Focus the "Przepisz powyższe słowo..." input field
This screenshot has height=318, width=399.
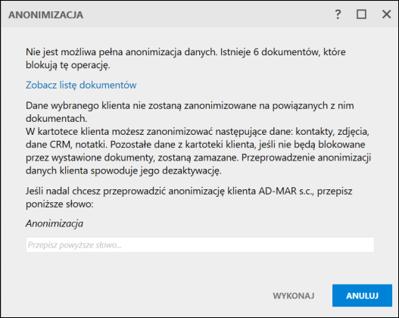tap(200, 245)
